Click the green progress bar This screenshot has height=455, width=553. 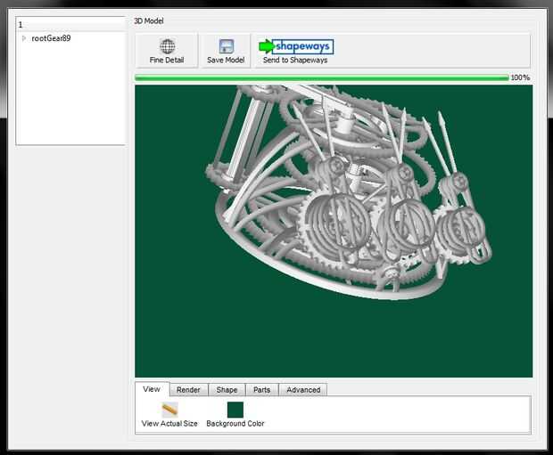322,77
